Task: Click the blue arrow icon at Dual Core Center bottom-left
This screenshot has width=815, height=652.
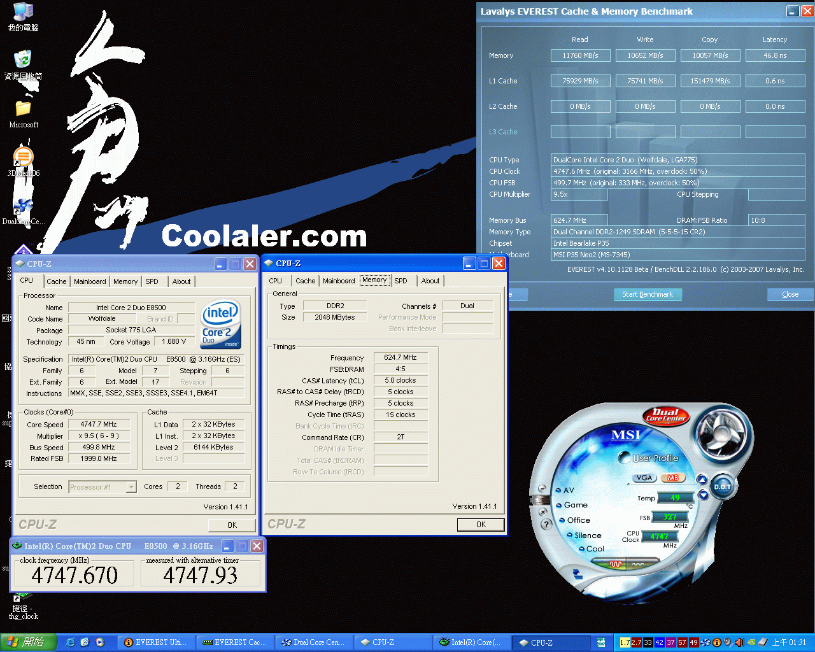Action: (x=578, y=574)
